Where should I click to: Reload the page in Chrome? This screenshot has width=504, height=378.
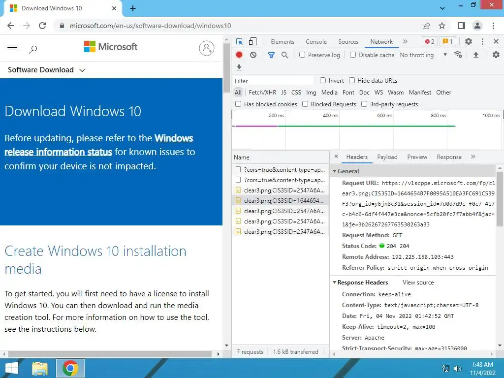(x=42, y=26)
